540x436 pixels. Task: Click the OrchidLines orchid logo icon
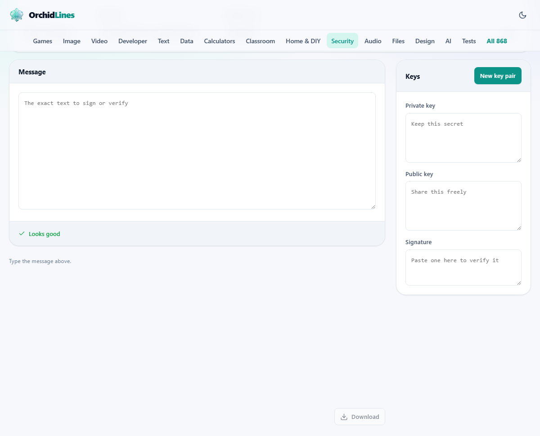(17, 15)
